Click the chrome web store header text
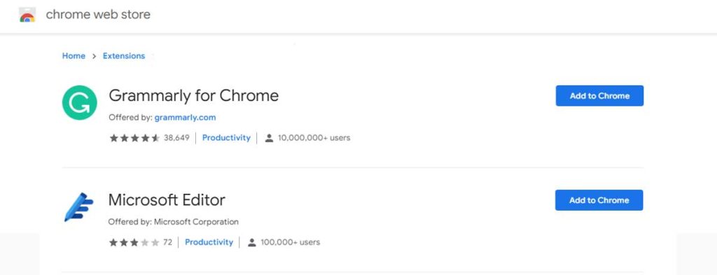 (98, 15)
